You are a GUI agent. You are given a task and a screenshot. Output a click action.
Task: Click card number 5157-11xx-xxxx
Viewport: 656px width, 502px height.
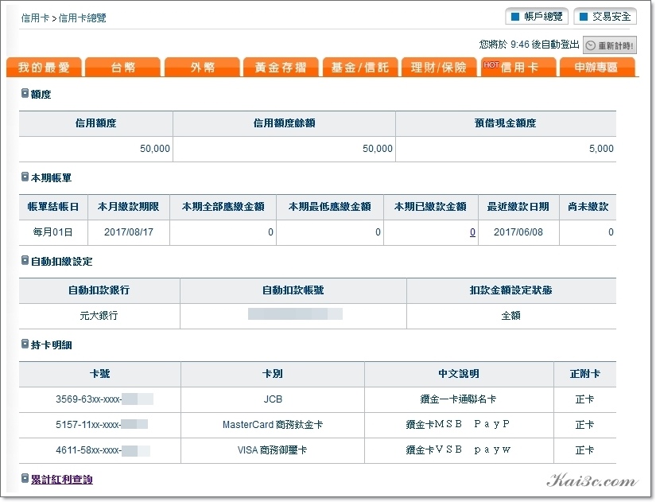click(102, 425)
